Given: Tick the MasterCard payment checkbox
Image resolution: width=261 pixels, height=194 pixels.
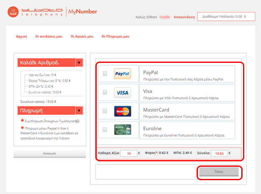Looking at the screenshot, I should [105, 111].
